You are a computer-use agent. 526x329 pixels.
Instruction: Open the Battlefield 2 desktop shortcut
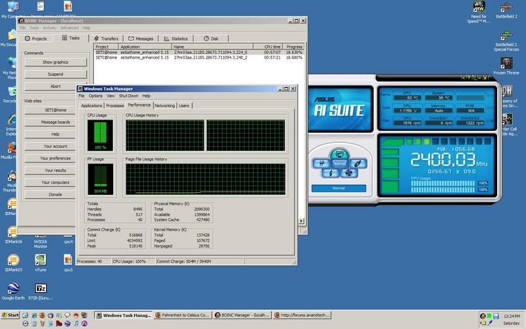click(506, 10)
